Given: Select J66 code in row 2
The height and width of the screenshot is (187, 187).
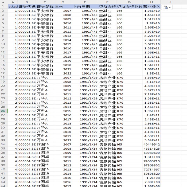Looking at the screenshot, I should 129,11.
